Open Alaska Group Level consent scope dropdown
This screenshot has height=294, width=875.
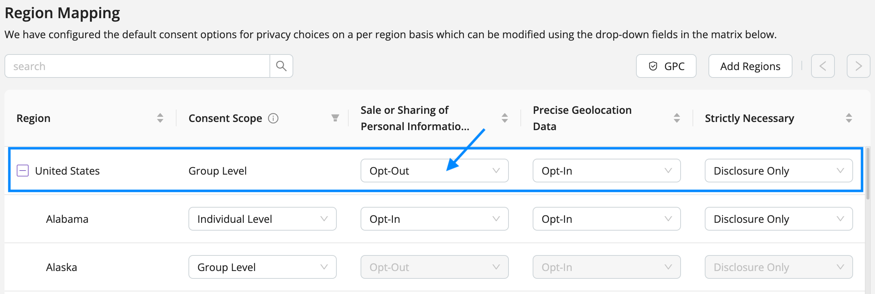click(262, 267)
